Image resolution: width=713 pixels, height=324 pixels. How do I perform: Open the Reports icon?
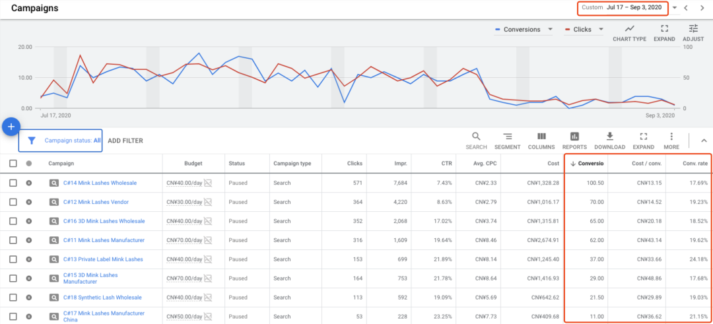point(574,137)
